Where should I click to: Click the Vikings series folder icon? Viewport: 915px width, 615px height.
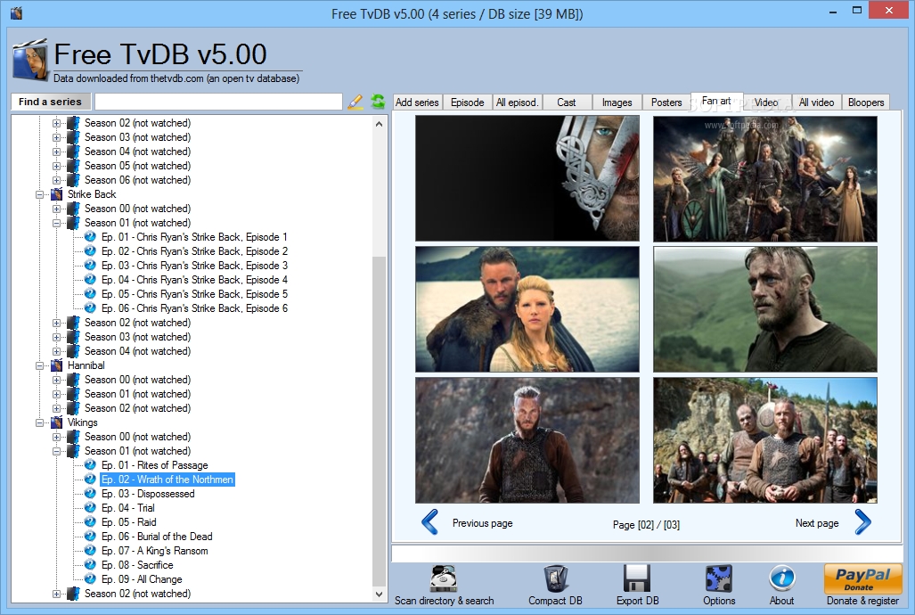(57, 422)
